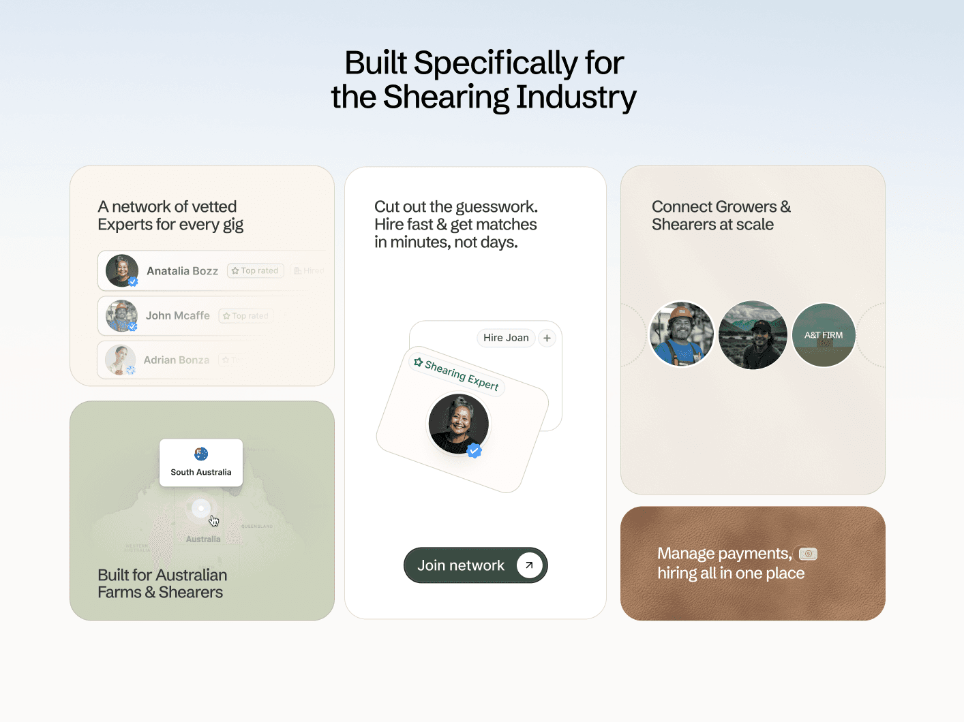Click the Top rated badge beside Anatalia Bozz
Image resolution: width=964 pixels, height=722 pixels.
pos(255,270)
